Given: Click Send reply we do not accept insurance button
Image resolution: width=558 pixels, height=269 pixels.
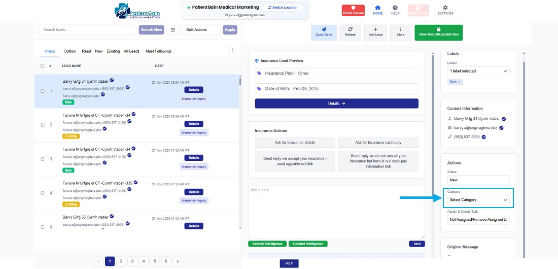Looking at the screenshot, I should [378, 161].
